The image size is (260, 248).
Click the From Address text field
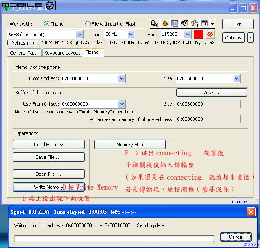(90, 78)
